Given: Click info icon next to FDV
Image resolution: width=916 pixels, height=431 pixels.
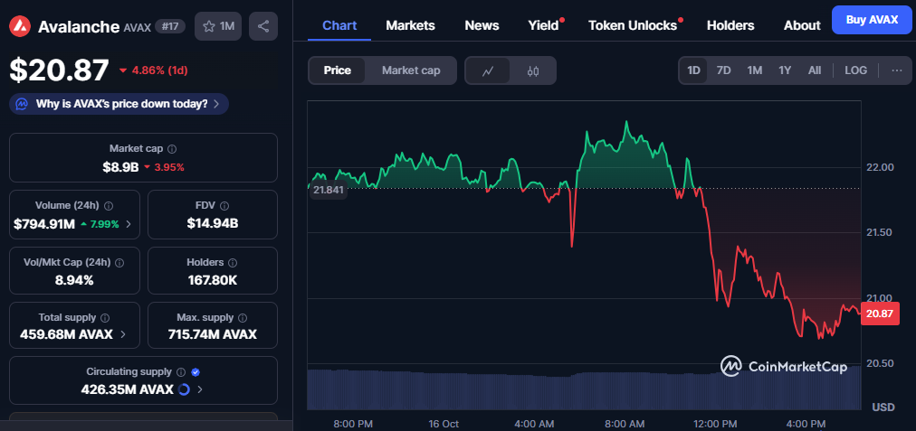Looking at the screenshot, I should tap(224, 206).
